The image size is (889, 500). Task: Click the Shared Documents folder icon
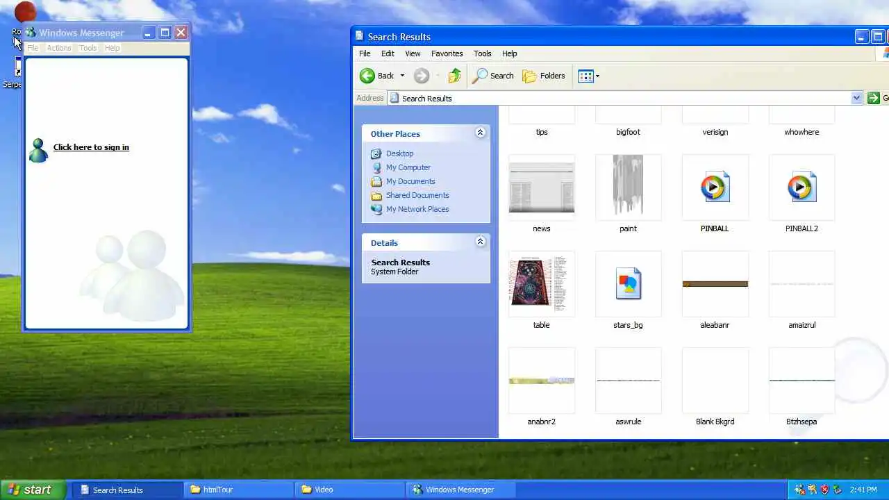376,195
